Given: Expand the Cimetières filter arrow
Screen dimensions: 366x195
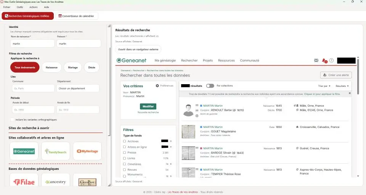Looking at the screenshot, I should coord(171,164).
